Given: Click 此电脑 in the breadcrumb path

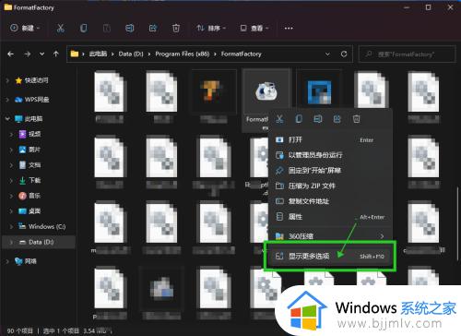Looking at the screenshot, I should click(98, 54).
